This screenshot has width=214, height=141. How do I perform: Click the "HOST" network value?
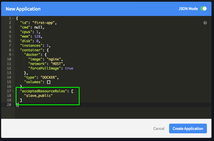pos(57,64)
